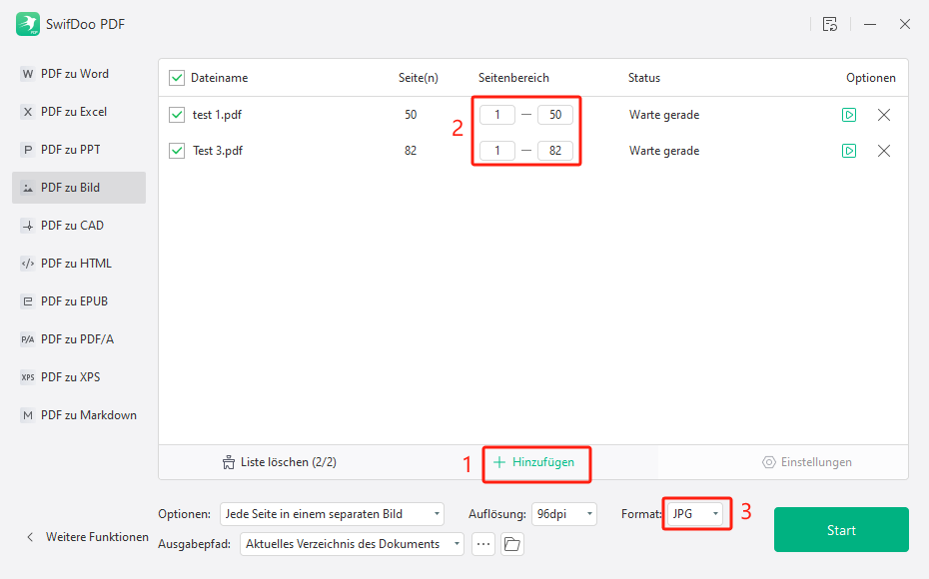Select the Test 3.pdf file name
Image resolution: width=929 pixels, height=579 pixels.
218,151
